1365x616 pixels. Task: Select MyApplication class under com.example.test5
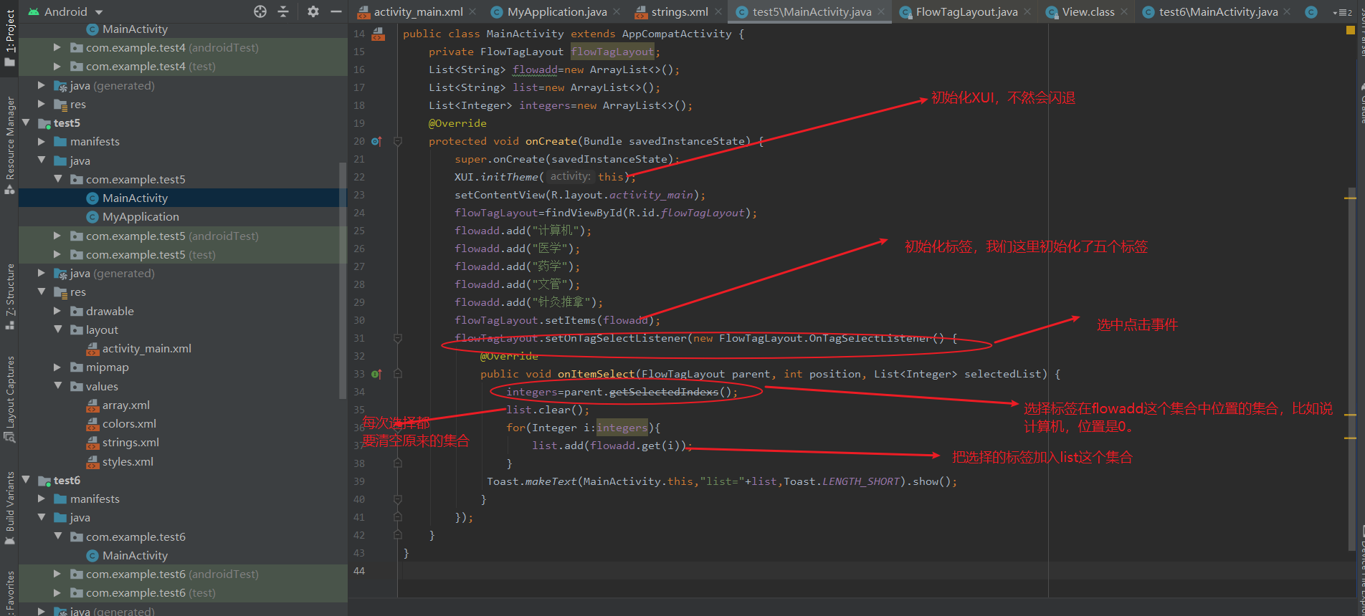pyautogui.click(x=141, y=217)
